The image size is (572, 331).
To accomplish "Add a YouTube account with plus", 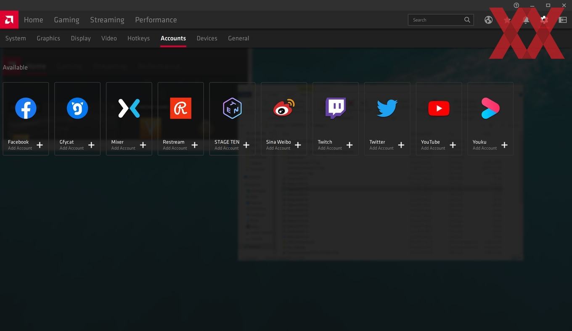I will (x=453, y=145).
